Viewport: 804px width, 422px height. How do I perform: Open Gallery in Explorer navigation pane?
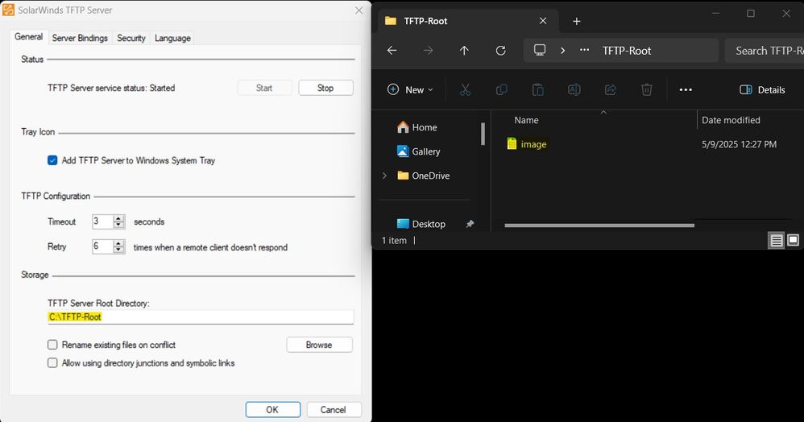tap(418, 151)
